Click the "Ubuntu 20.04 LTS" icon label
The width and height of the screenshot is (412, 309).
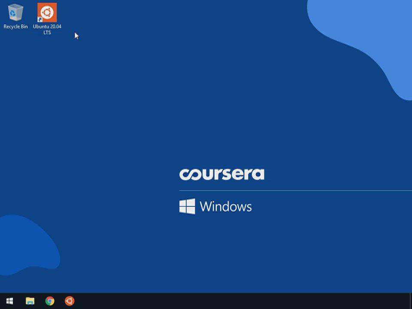47,30
